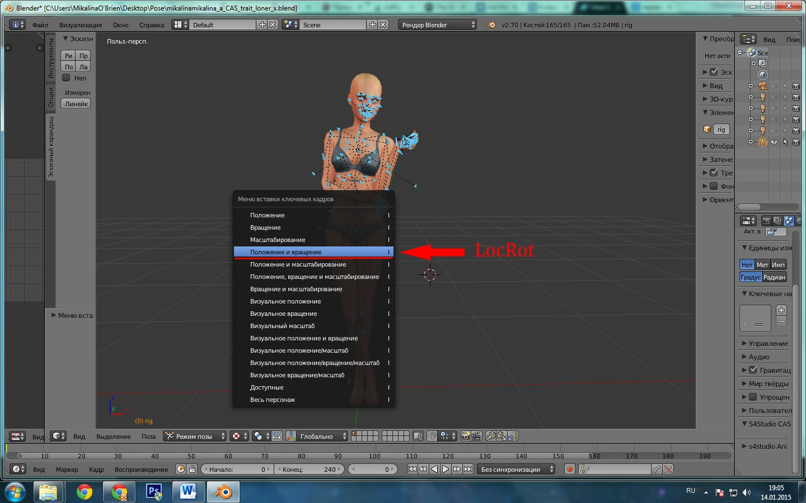Click the Конец end frame field
This screenshot has width=806, height=503.
[310, 469]
